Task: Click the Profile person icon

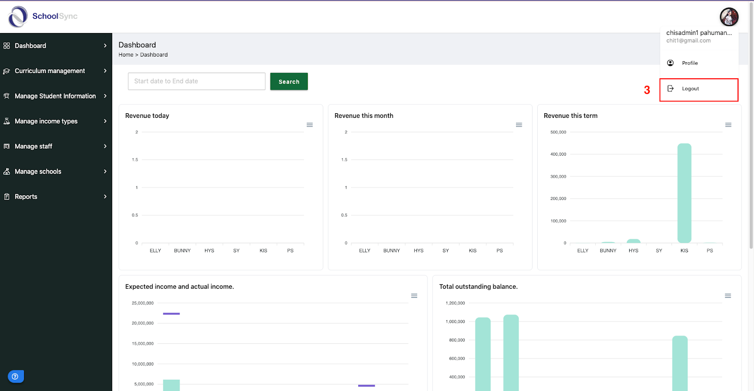Action: point(671,63)
